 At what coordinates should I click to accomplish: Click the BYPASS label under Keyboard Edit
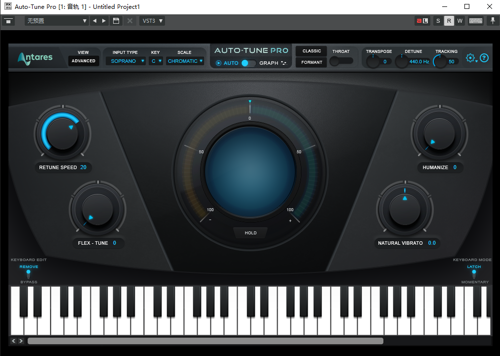click(x=29, y=282)
